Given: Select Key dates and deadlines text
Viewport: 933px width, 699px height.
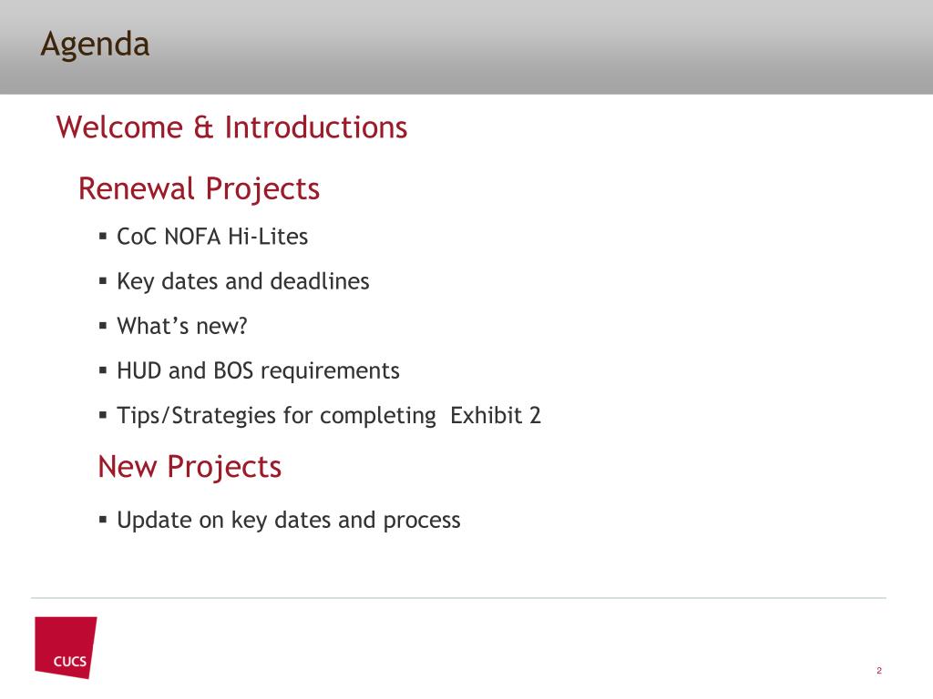Looking at the screenshot, I should tap(242, 282).
